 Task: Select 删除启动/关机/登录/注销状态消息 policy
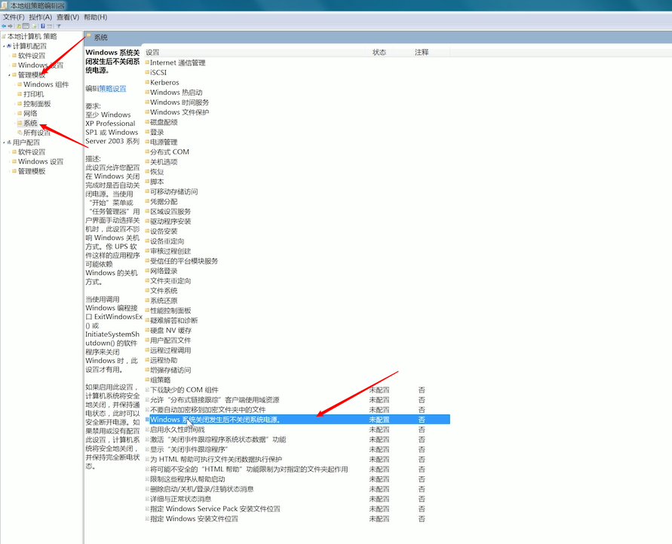(202, 489)
